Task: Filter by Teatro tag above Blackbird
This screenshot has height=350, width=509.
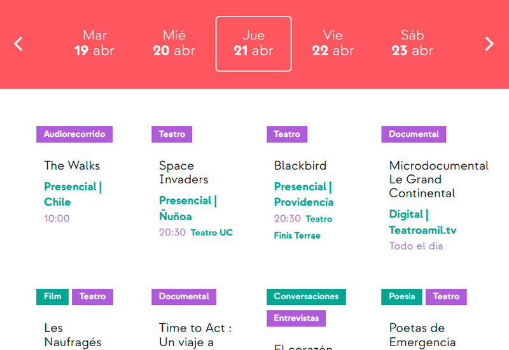Action: [x=287, y=134]
